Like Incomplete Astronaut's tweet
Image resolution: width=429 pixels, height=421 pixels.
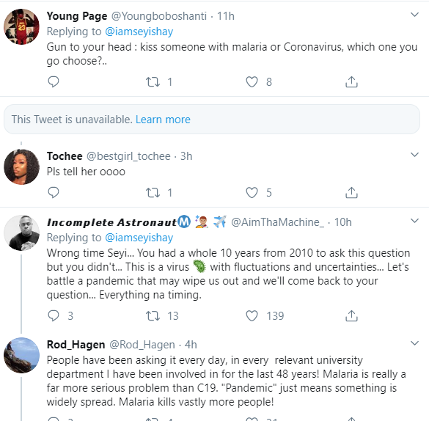click(x=252, y=315)
